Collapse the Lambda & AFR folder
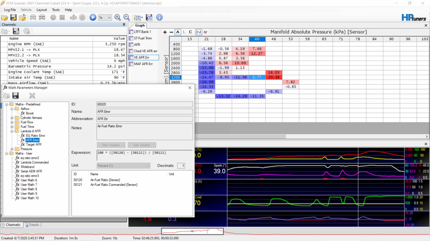 [12, 131]
